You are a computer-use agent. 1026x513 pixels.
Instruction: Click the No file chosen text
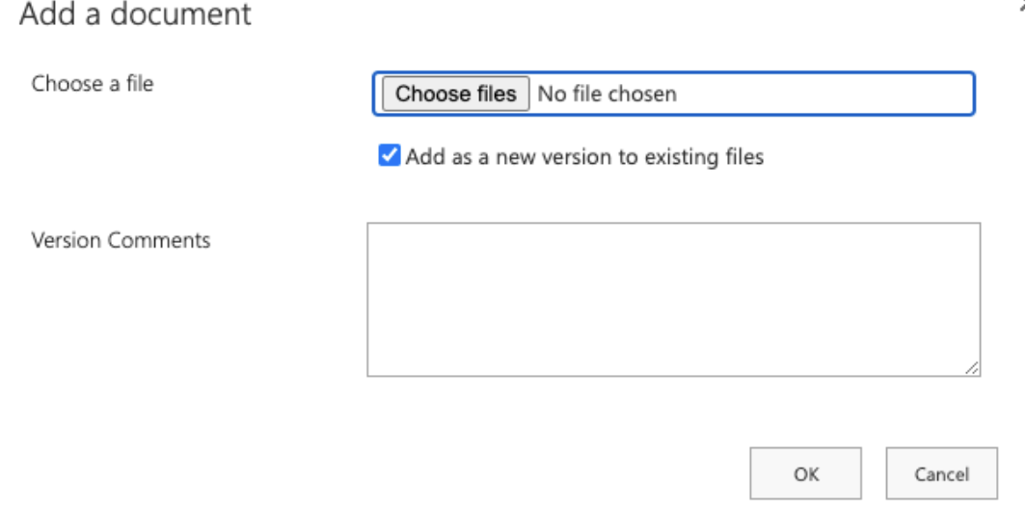point(607,94)
